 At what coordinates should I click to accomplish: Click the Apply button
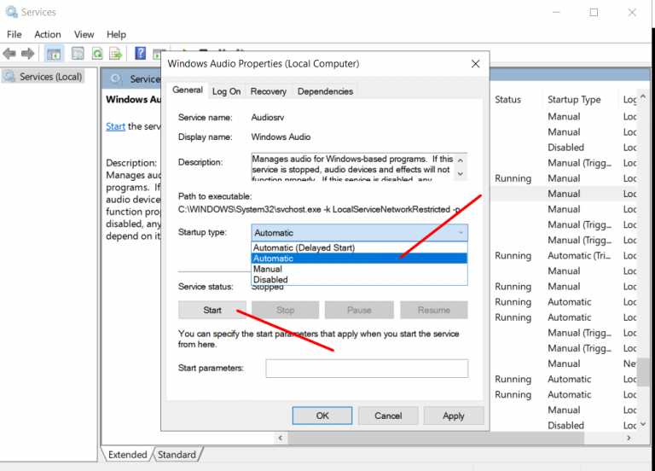click(x=454, y=416)
